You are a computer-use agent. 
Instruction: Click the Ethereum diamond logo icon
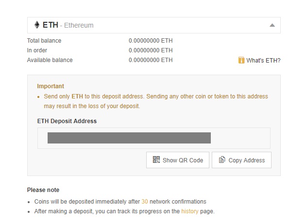point(37,25)
